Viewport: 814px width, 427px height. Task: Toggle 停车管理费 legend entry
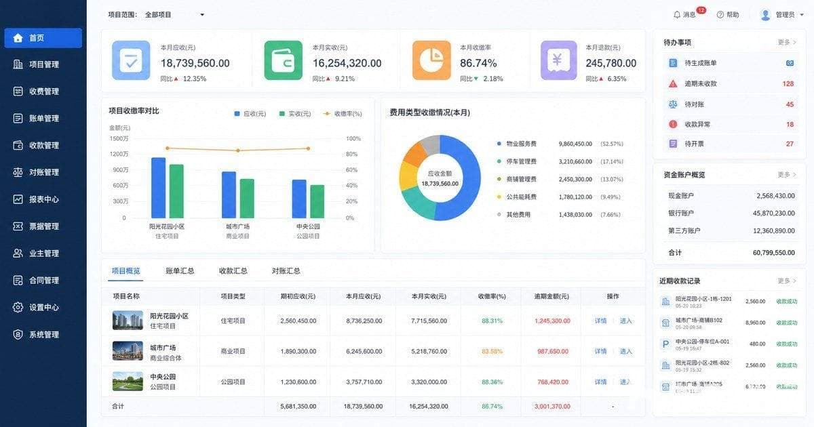point(517,161)
